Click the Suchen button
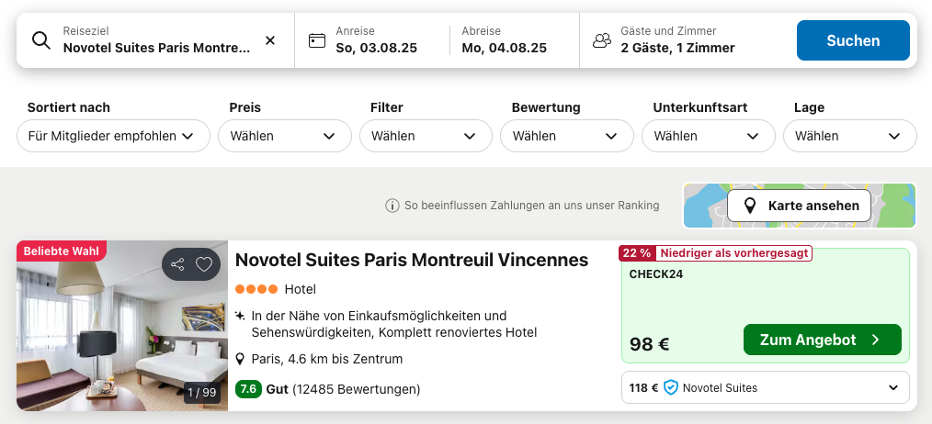Screen dimensions: 932x424 pyautogui.click(x=853, y=40)
